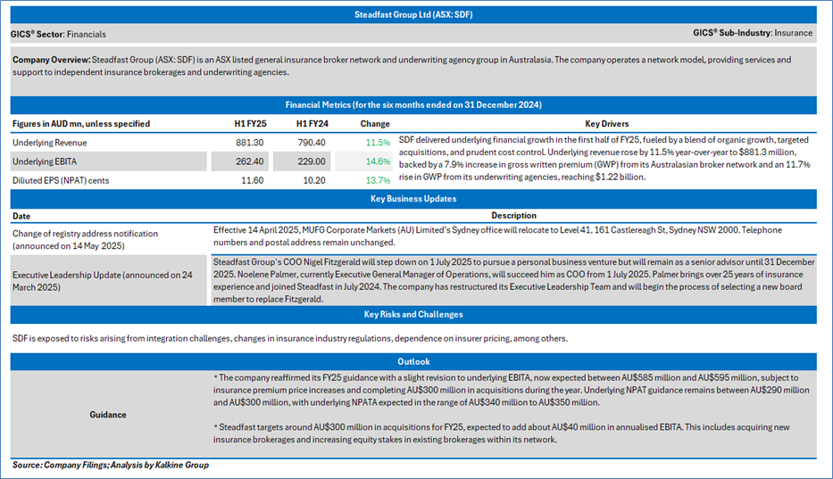Screen dimensions: 833x479
Task: Click the Key Drivers description paragraph
Action: click(x=604, y=158)
